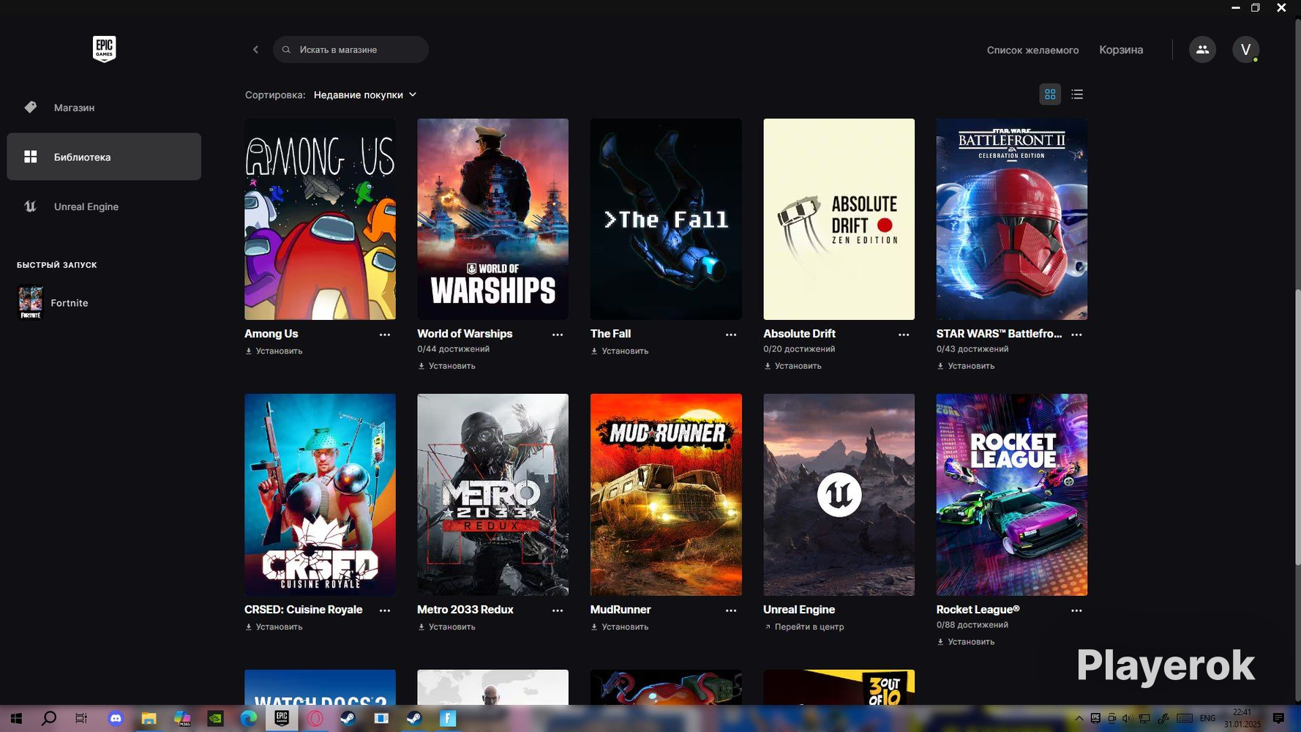The image size is (1301, 732).
Task: Click the World of Warships title text
Action: click(465, 334)
